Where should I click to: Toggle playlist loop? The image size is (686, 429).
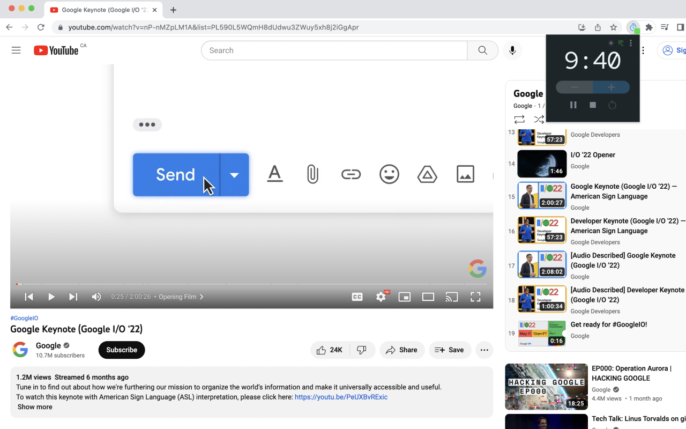point(519,119)
